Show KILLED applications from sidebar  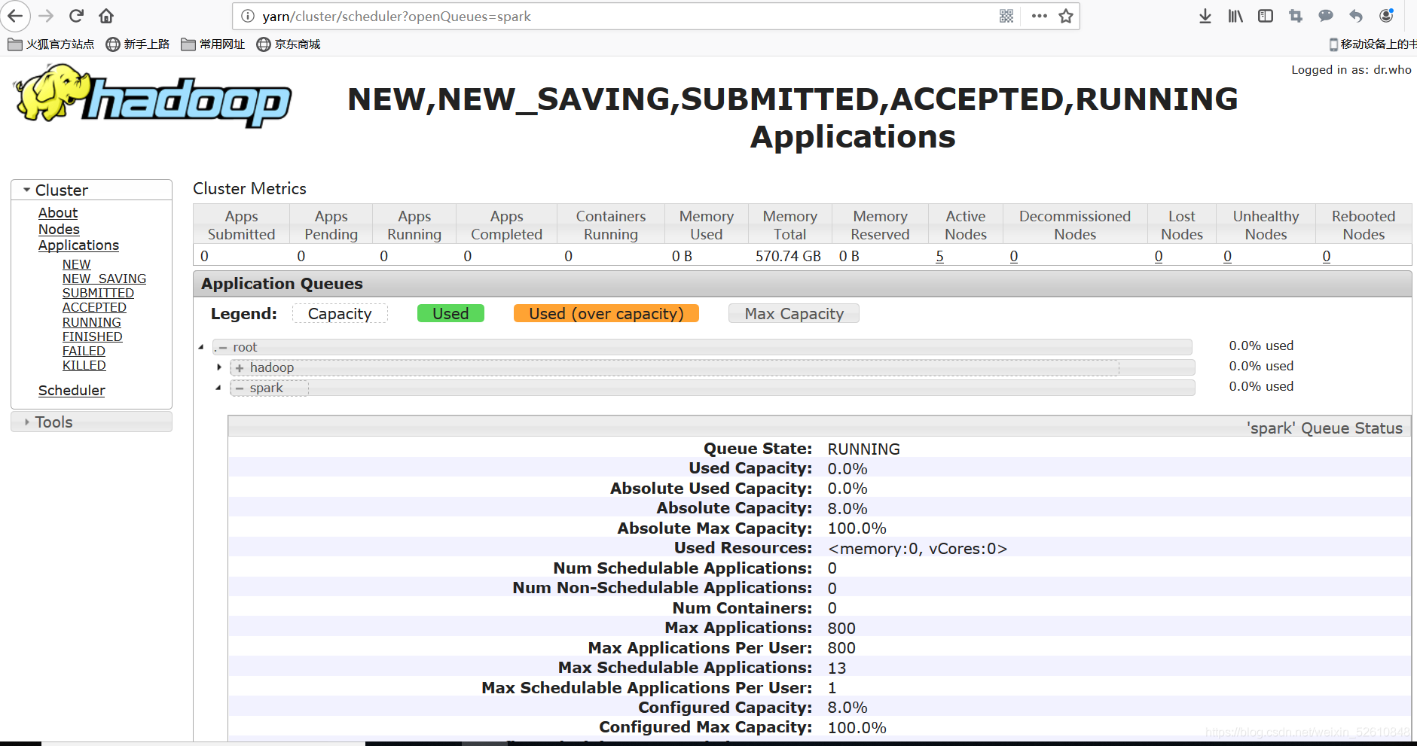tap(84, 365)
